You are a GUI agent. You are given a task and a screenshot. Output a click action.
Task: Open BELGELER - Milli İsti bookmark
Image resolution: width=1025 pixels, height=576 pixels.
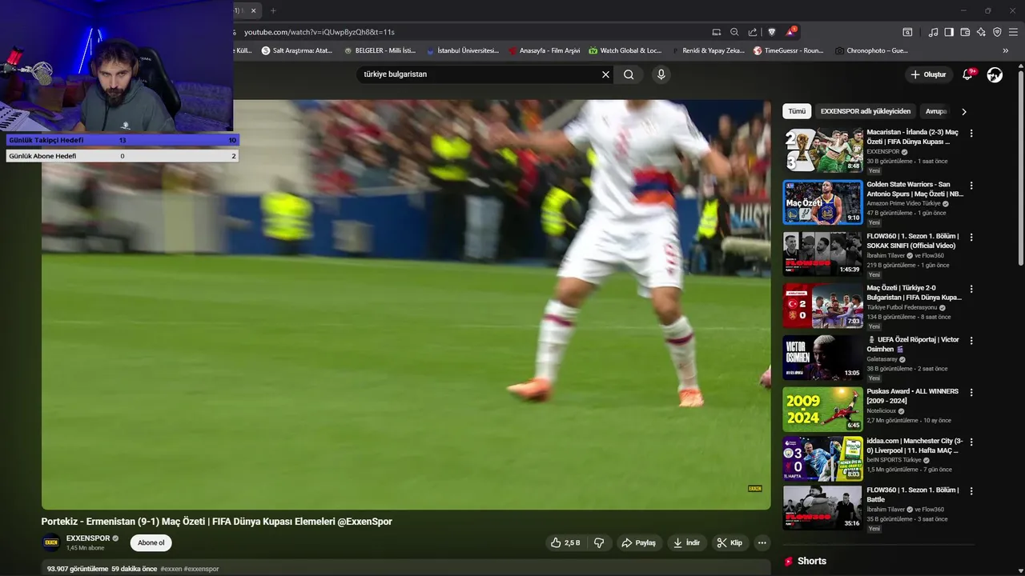pyautogui.click(x=380, y=50)
